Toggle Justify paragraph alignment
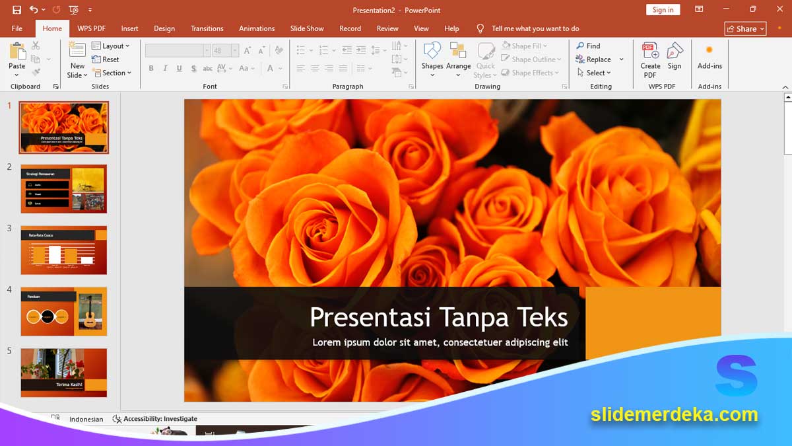 343,68
